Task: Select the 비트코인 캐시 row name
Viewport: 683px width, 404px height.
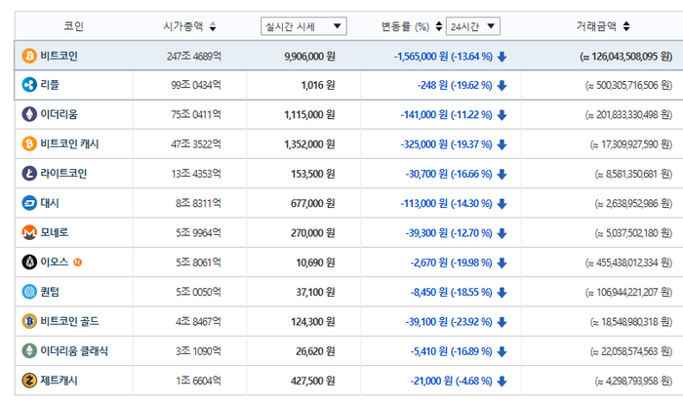Action: 69,143
